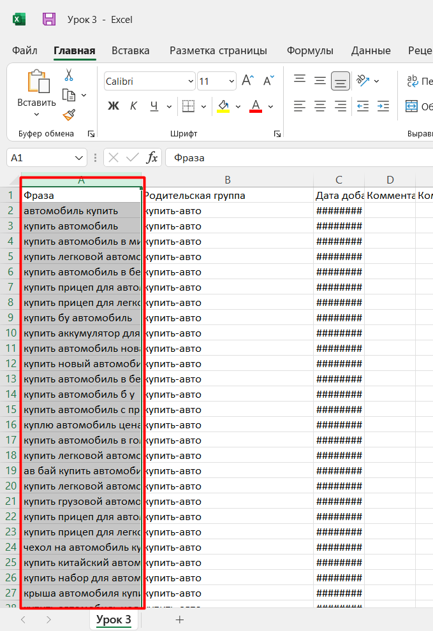This screenshot has height=631, width=433.
Task: Click the Copy icon in clipboard group
Action: tap(69, 96)
